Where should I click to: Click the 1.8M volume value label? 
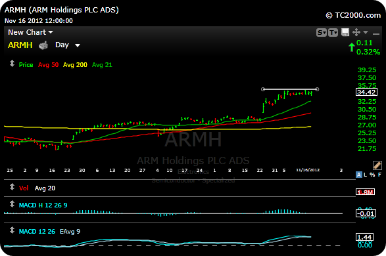click(366, 192)
